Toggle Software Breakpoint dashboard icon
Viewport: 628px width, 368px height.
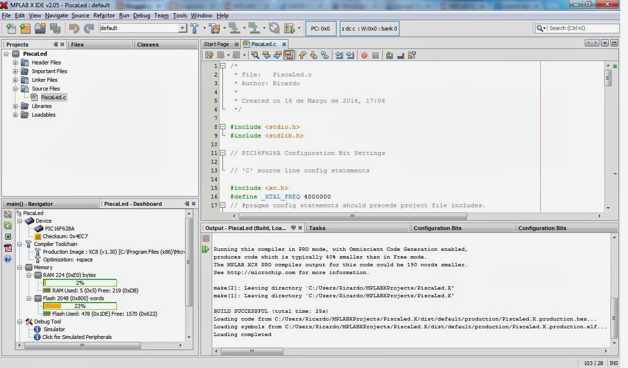8,237
